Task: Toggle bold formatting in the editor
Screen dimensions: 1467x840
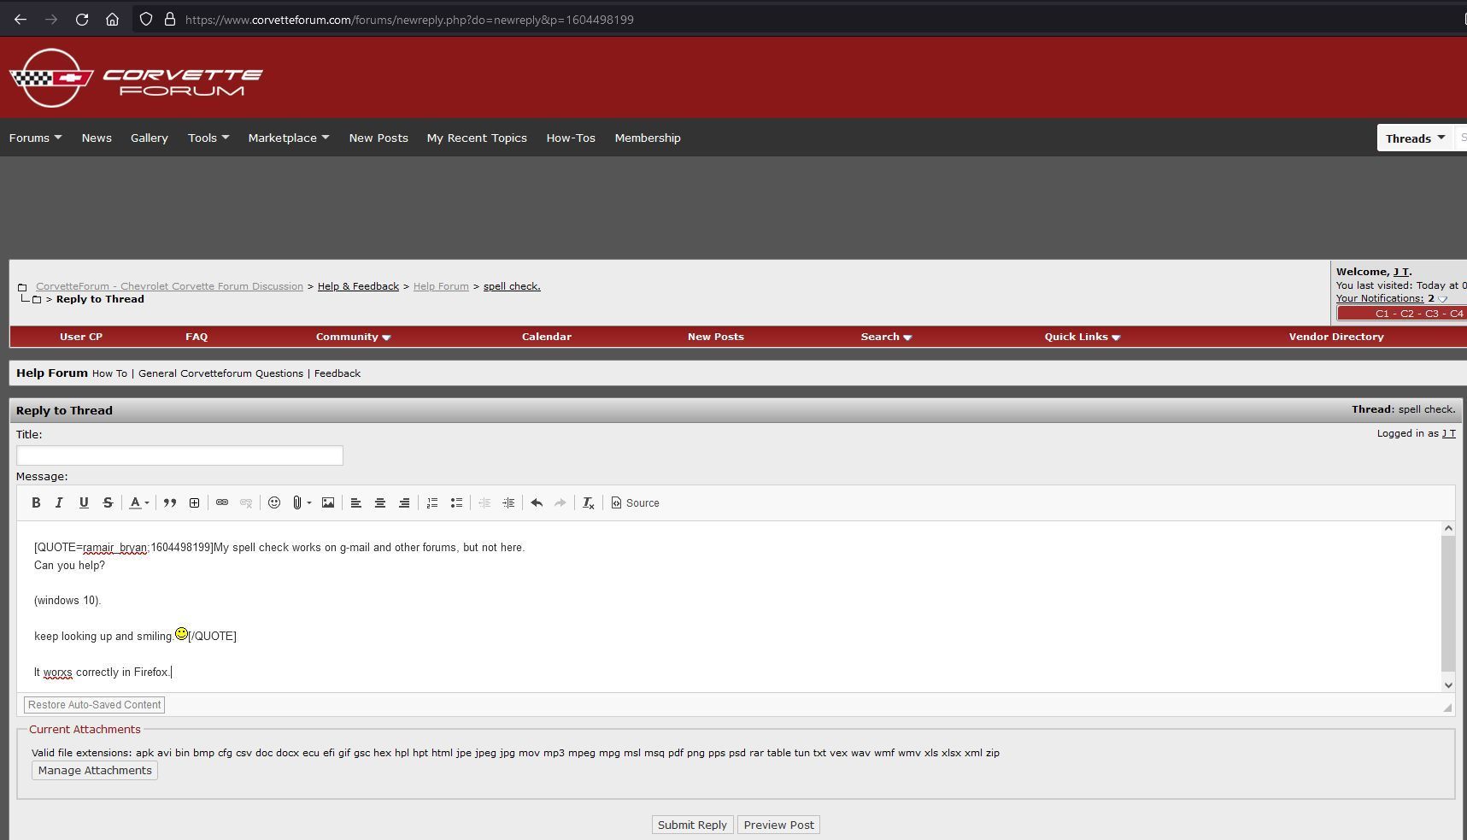Action: (x=36, y=503)
